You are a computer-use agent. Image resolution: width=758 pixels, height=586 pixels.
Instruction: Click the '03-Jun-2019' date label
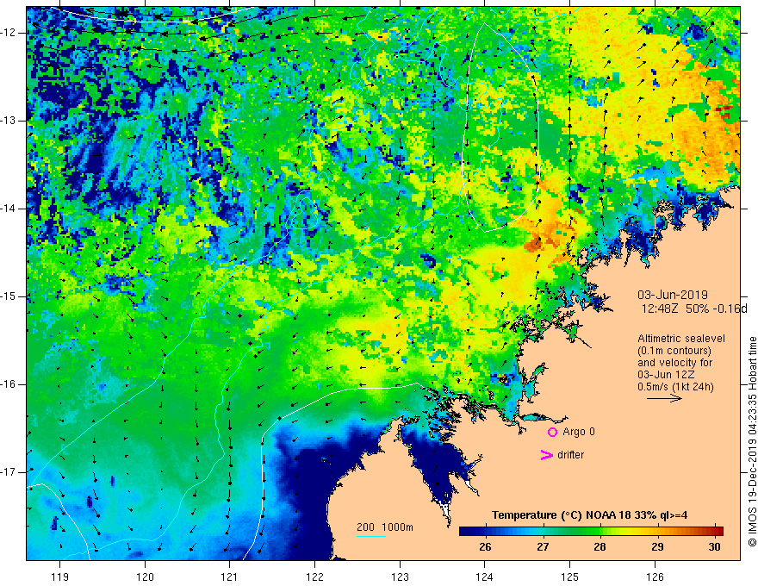pos(673,295)
